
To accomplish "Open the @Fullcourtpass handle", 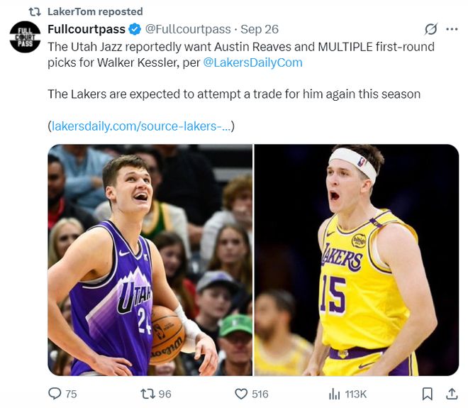I will [188, 29].
